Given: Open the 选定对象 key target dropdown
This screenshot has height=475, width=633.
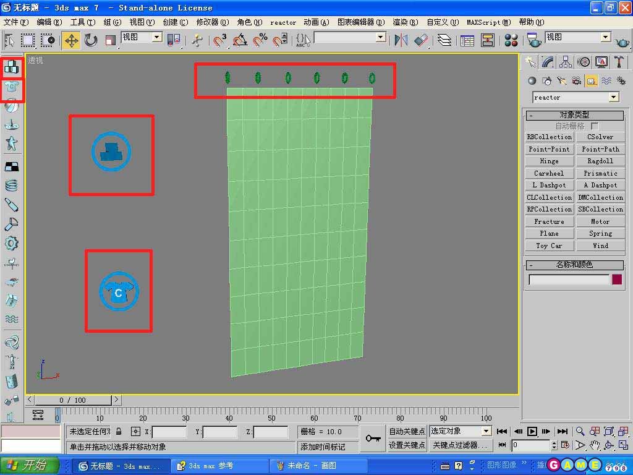Looking at the screenshot, I should (x=486, y=431).
